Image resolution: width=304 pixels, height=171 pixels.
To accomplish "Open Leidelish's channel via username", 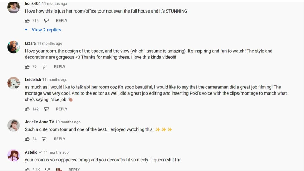I will tap(33, 79).
